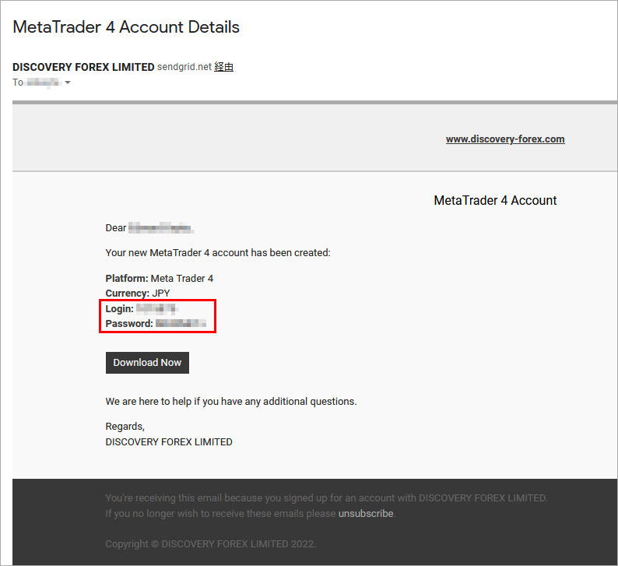The image size is (618, 566).
Task: Click the 'MetaTrader 4 Account' heading text
Action: [x=495, y=200]
